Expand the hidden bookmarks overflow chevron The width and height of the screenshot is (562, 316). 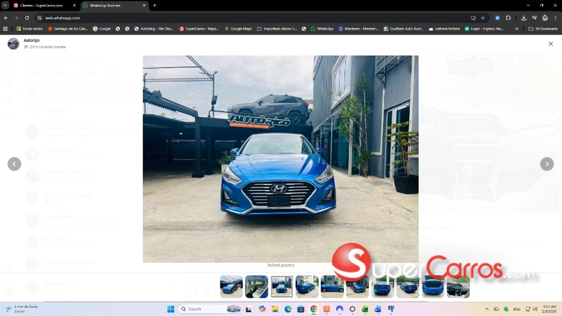pos(516,29)
